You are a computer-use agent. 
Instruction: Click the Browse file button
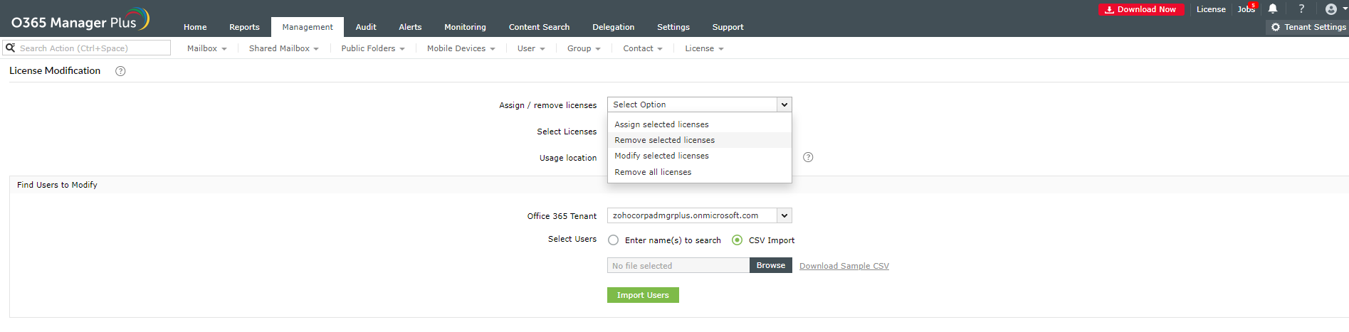point(770,265)
